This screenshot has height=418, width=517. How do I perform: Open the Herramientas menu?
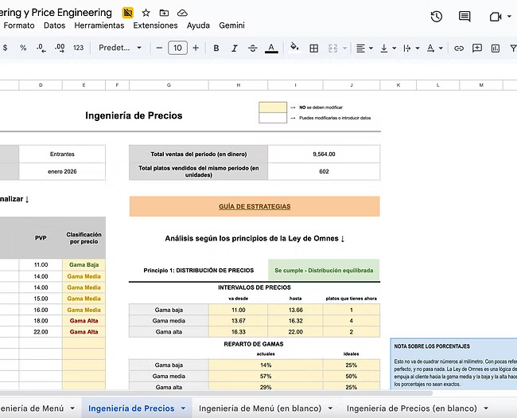[x=99, y=25]
